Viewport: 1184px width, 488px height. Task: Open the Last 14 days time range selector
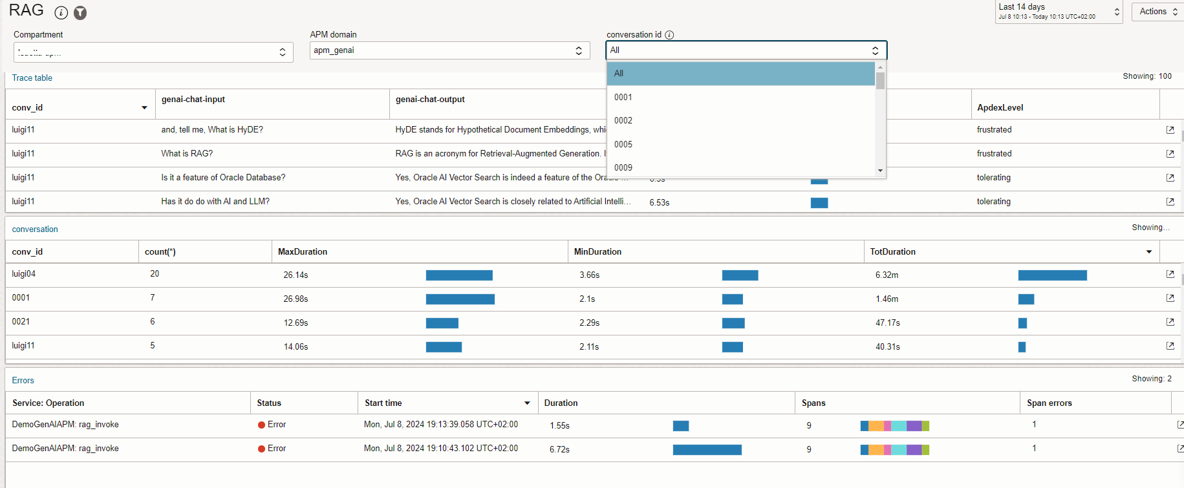(1059, 12)
